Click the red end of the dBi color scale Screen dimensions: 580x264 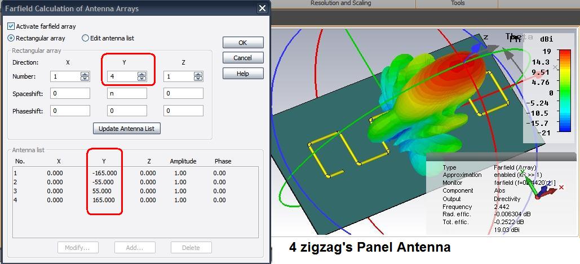point(564,53)
